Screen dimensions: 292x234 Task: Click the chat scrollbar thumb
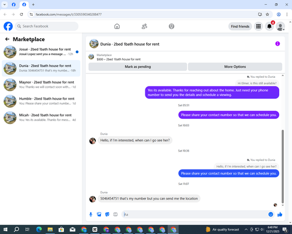tap(283, 167)
